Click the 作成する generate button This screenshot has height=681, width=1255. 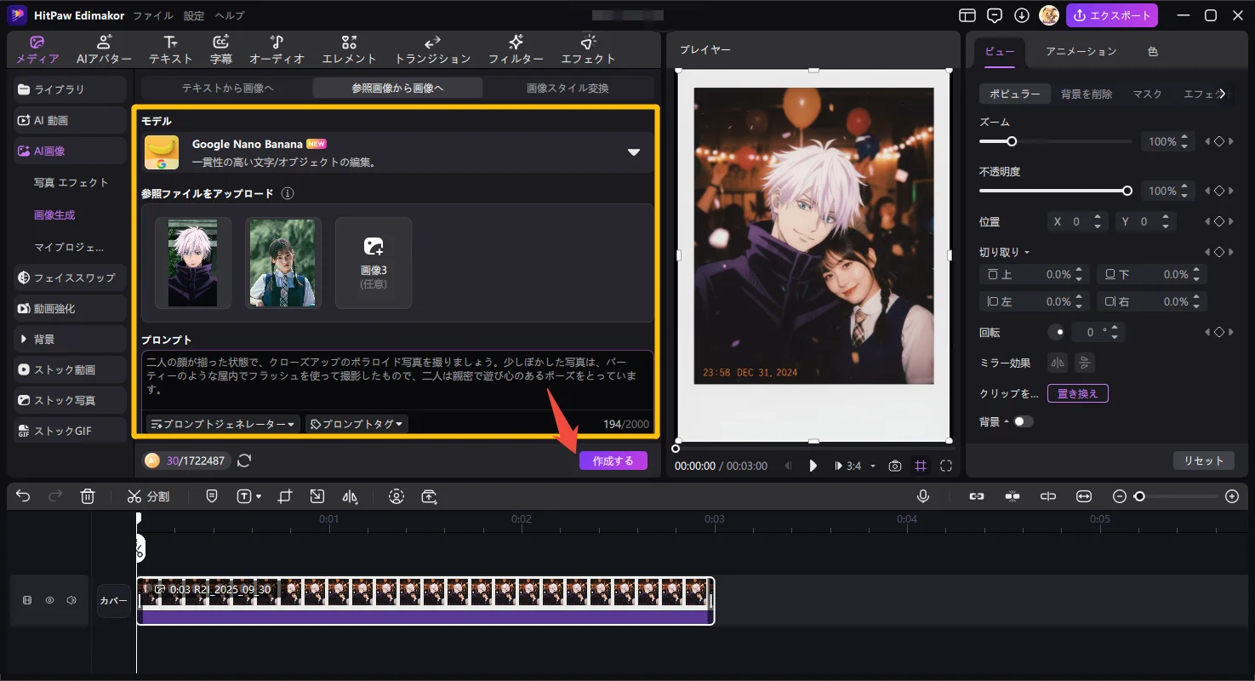click(x=613, y=461)
